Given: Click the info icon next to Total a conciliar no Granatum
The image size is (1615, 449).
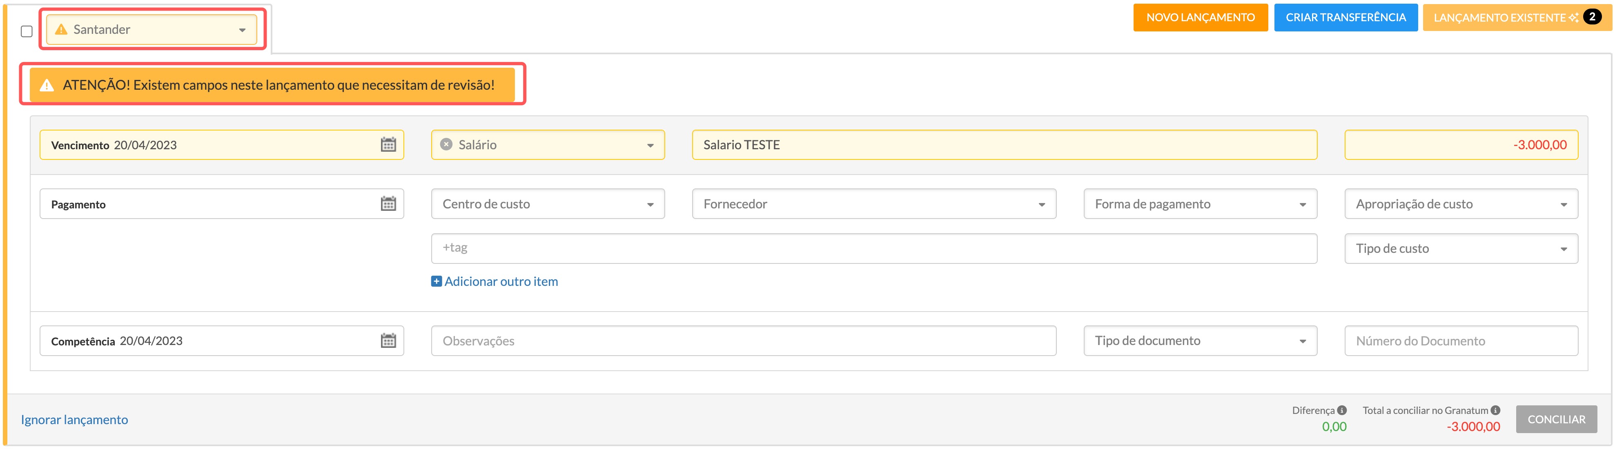Looking at the screenshot, I should coord(1495,410).
